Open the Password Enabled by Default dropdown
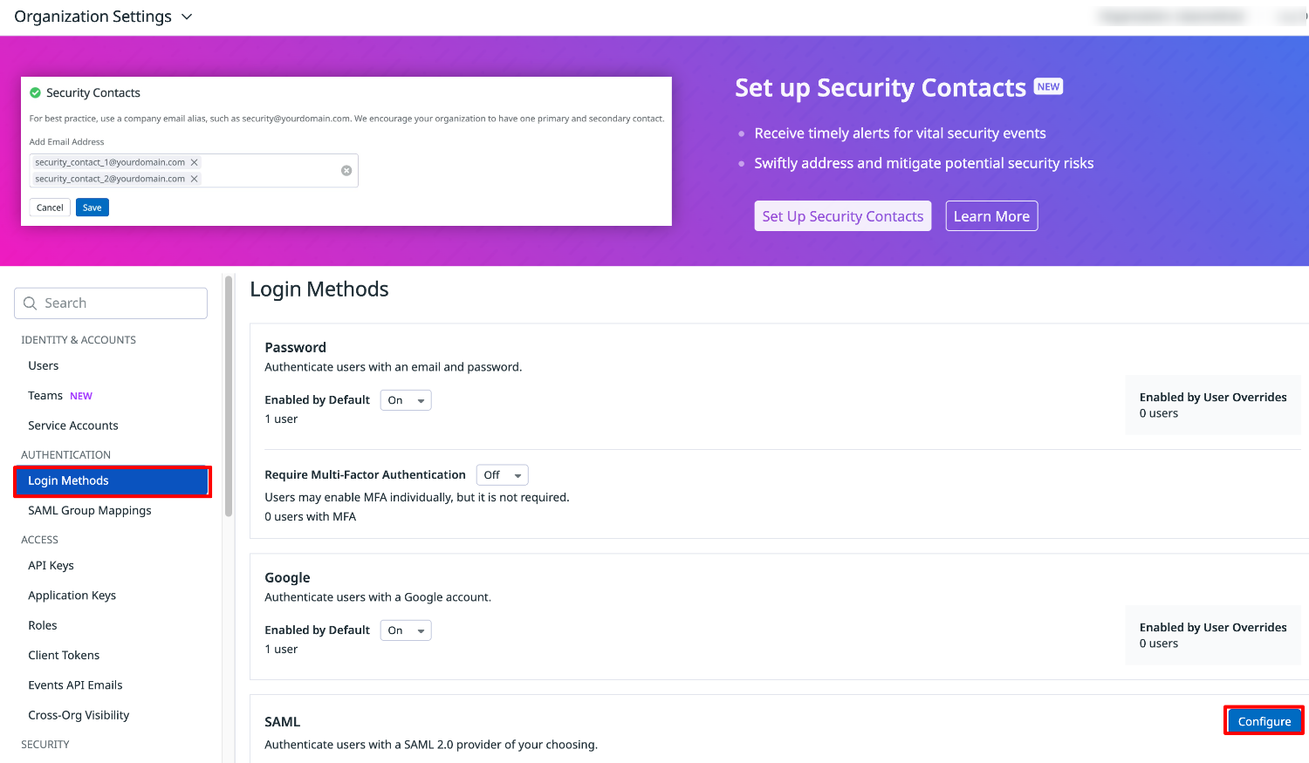Viewport: 1309px width, 763px height. [405, 399]
